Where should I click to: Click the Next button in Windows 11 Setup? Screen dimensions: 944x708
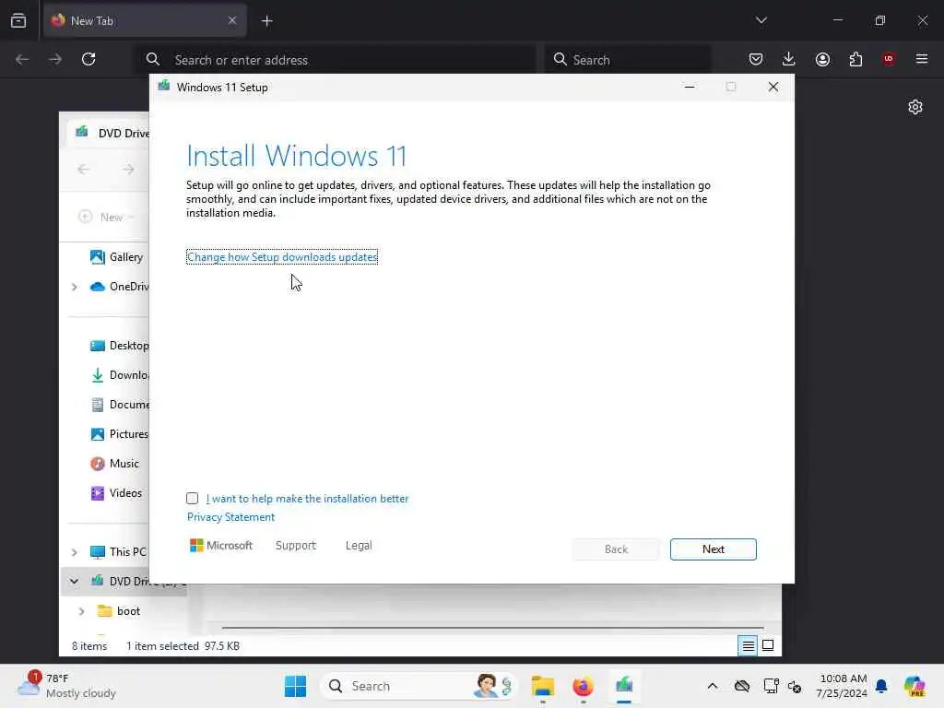coord(713,549)
